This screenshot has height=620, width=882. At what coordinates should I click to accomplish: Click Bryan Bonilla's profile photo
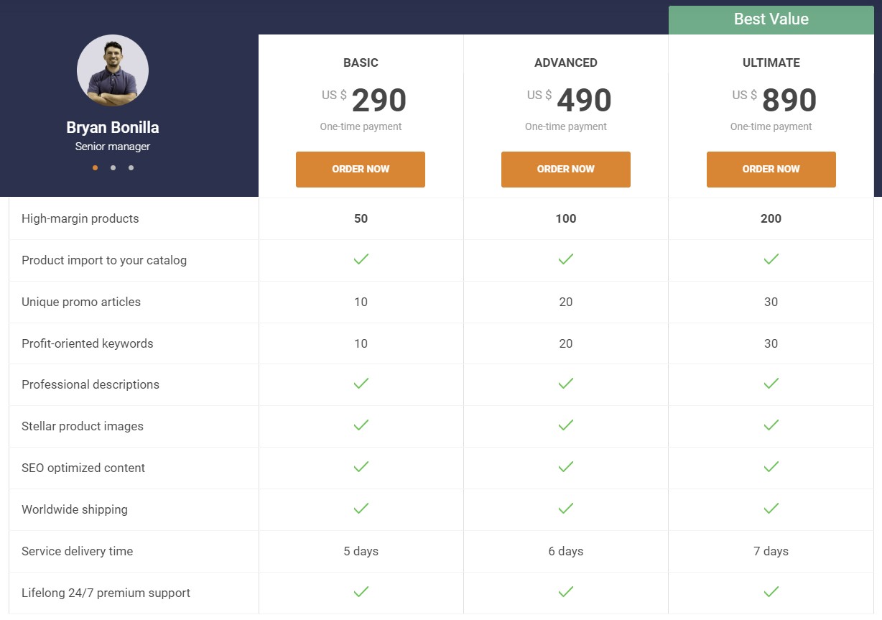tap(113, 70)
